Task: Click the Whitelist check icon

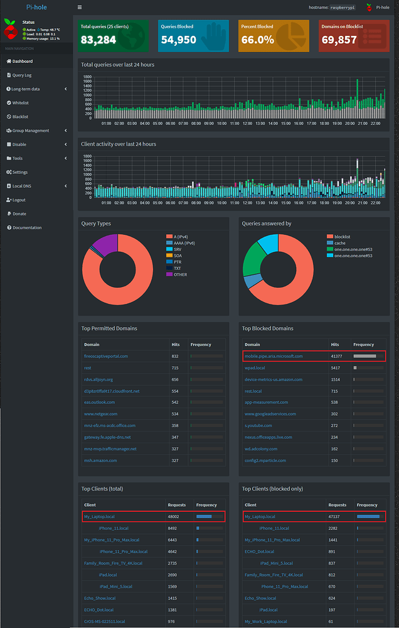Action: click(x=9, y=103)
